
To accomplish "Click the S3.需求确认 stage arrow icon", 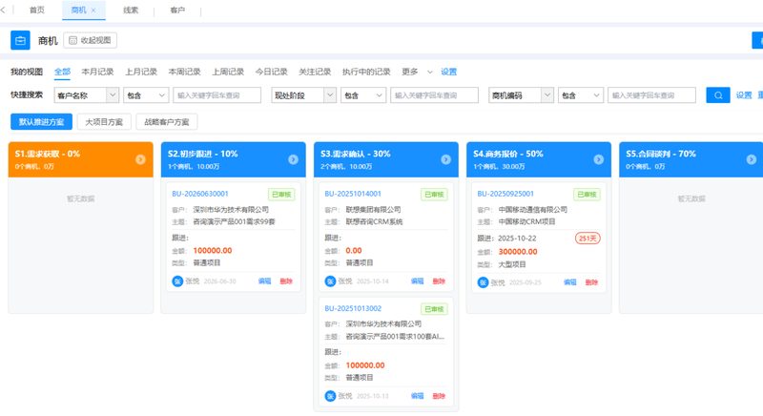I will (445, 159).
